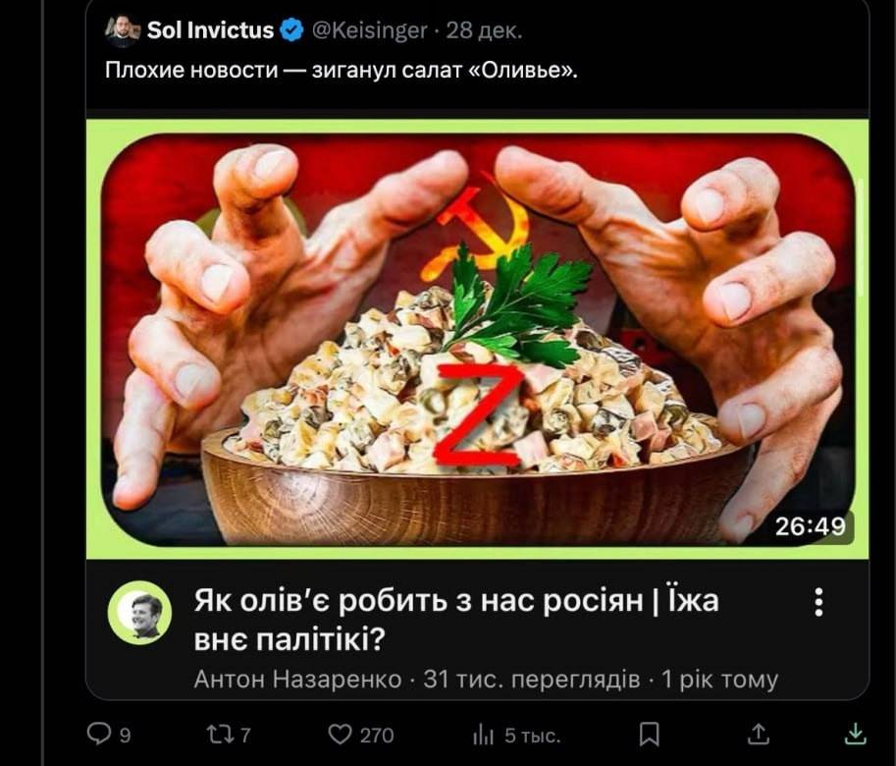The height and width of the screenshot is (766, 896).
Task: Open video title Як олів'є робить
Action: (x=456, y=621)
